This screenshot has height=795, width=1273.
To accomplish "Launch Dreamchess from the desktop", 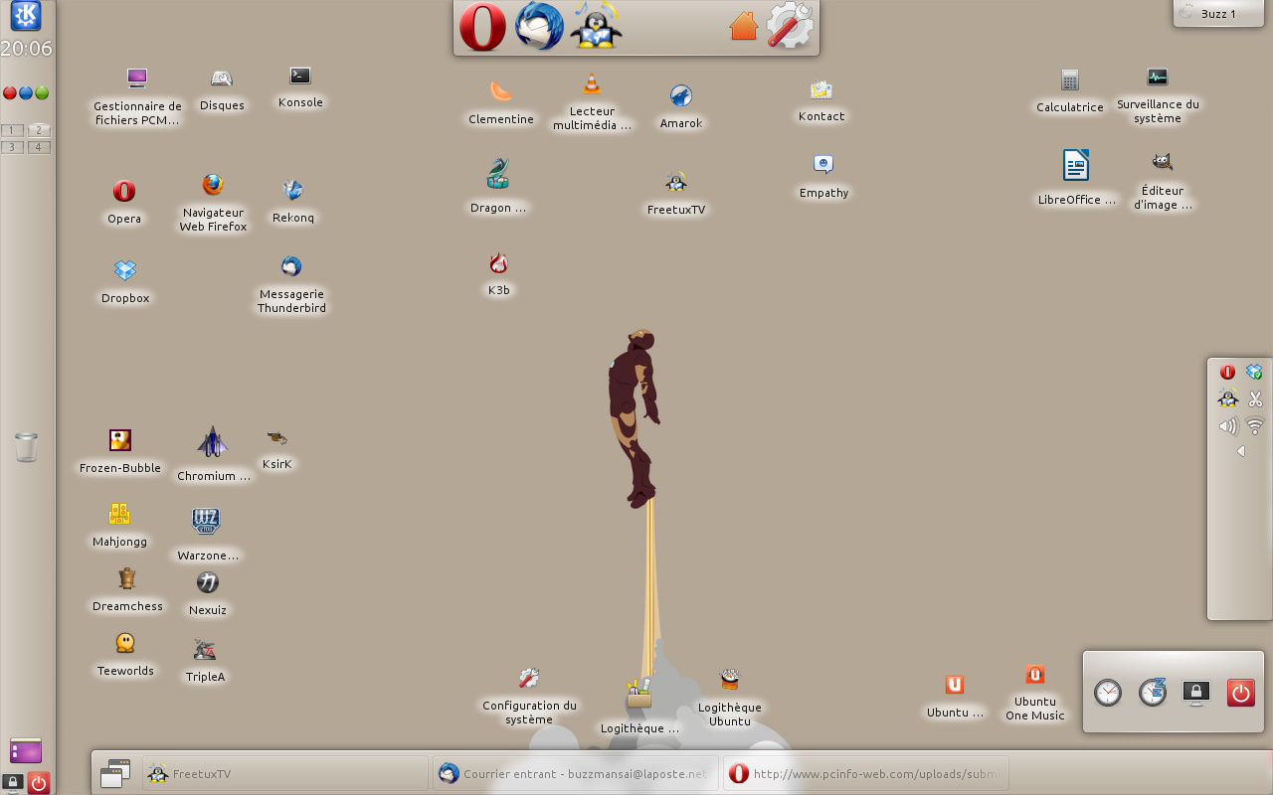I will (x=127, y=578).
